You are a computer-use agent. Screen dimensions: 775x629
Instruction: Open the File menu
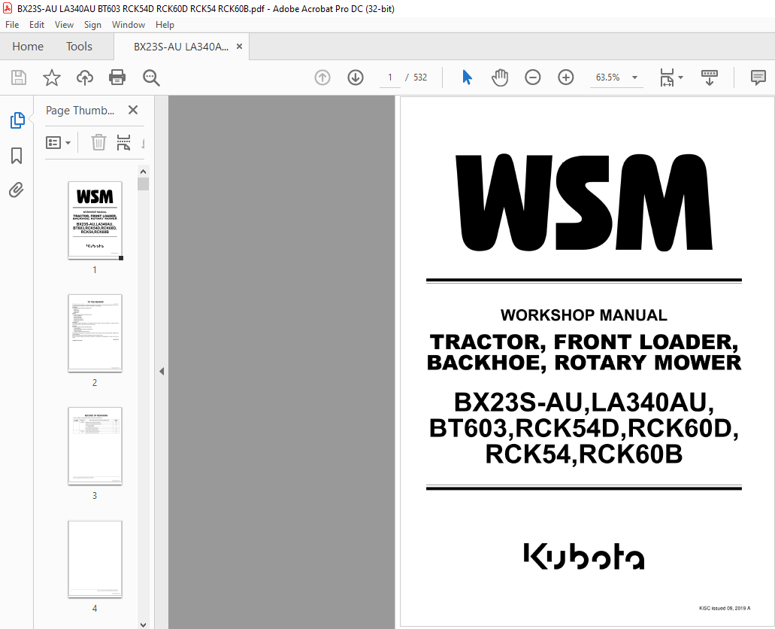click(x=12, y=25)
